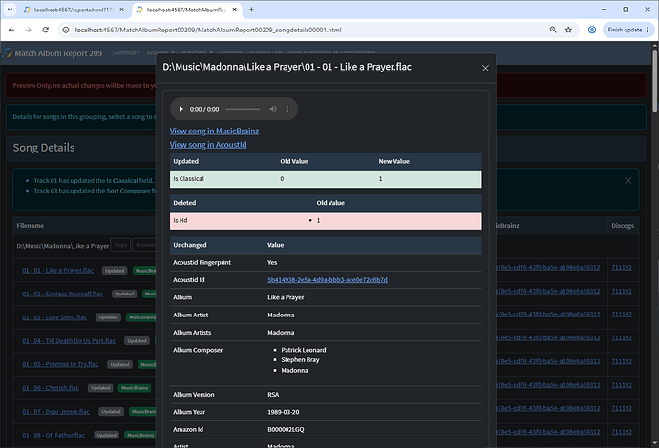Viewport: 659px width, 448px height.
Task: Open 01 - 07 - Dear Jessie.flac
Action: tap(55, 411)
